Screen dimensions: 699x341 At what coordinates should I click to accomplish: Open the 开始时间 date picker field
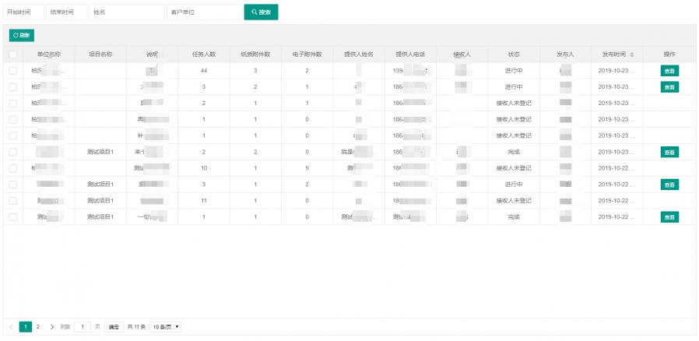(x=23, y=12)
